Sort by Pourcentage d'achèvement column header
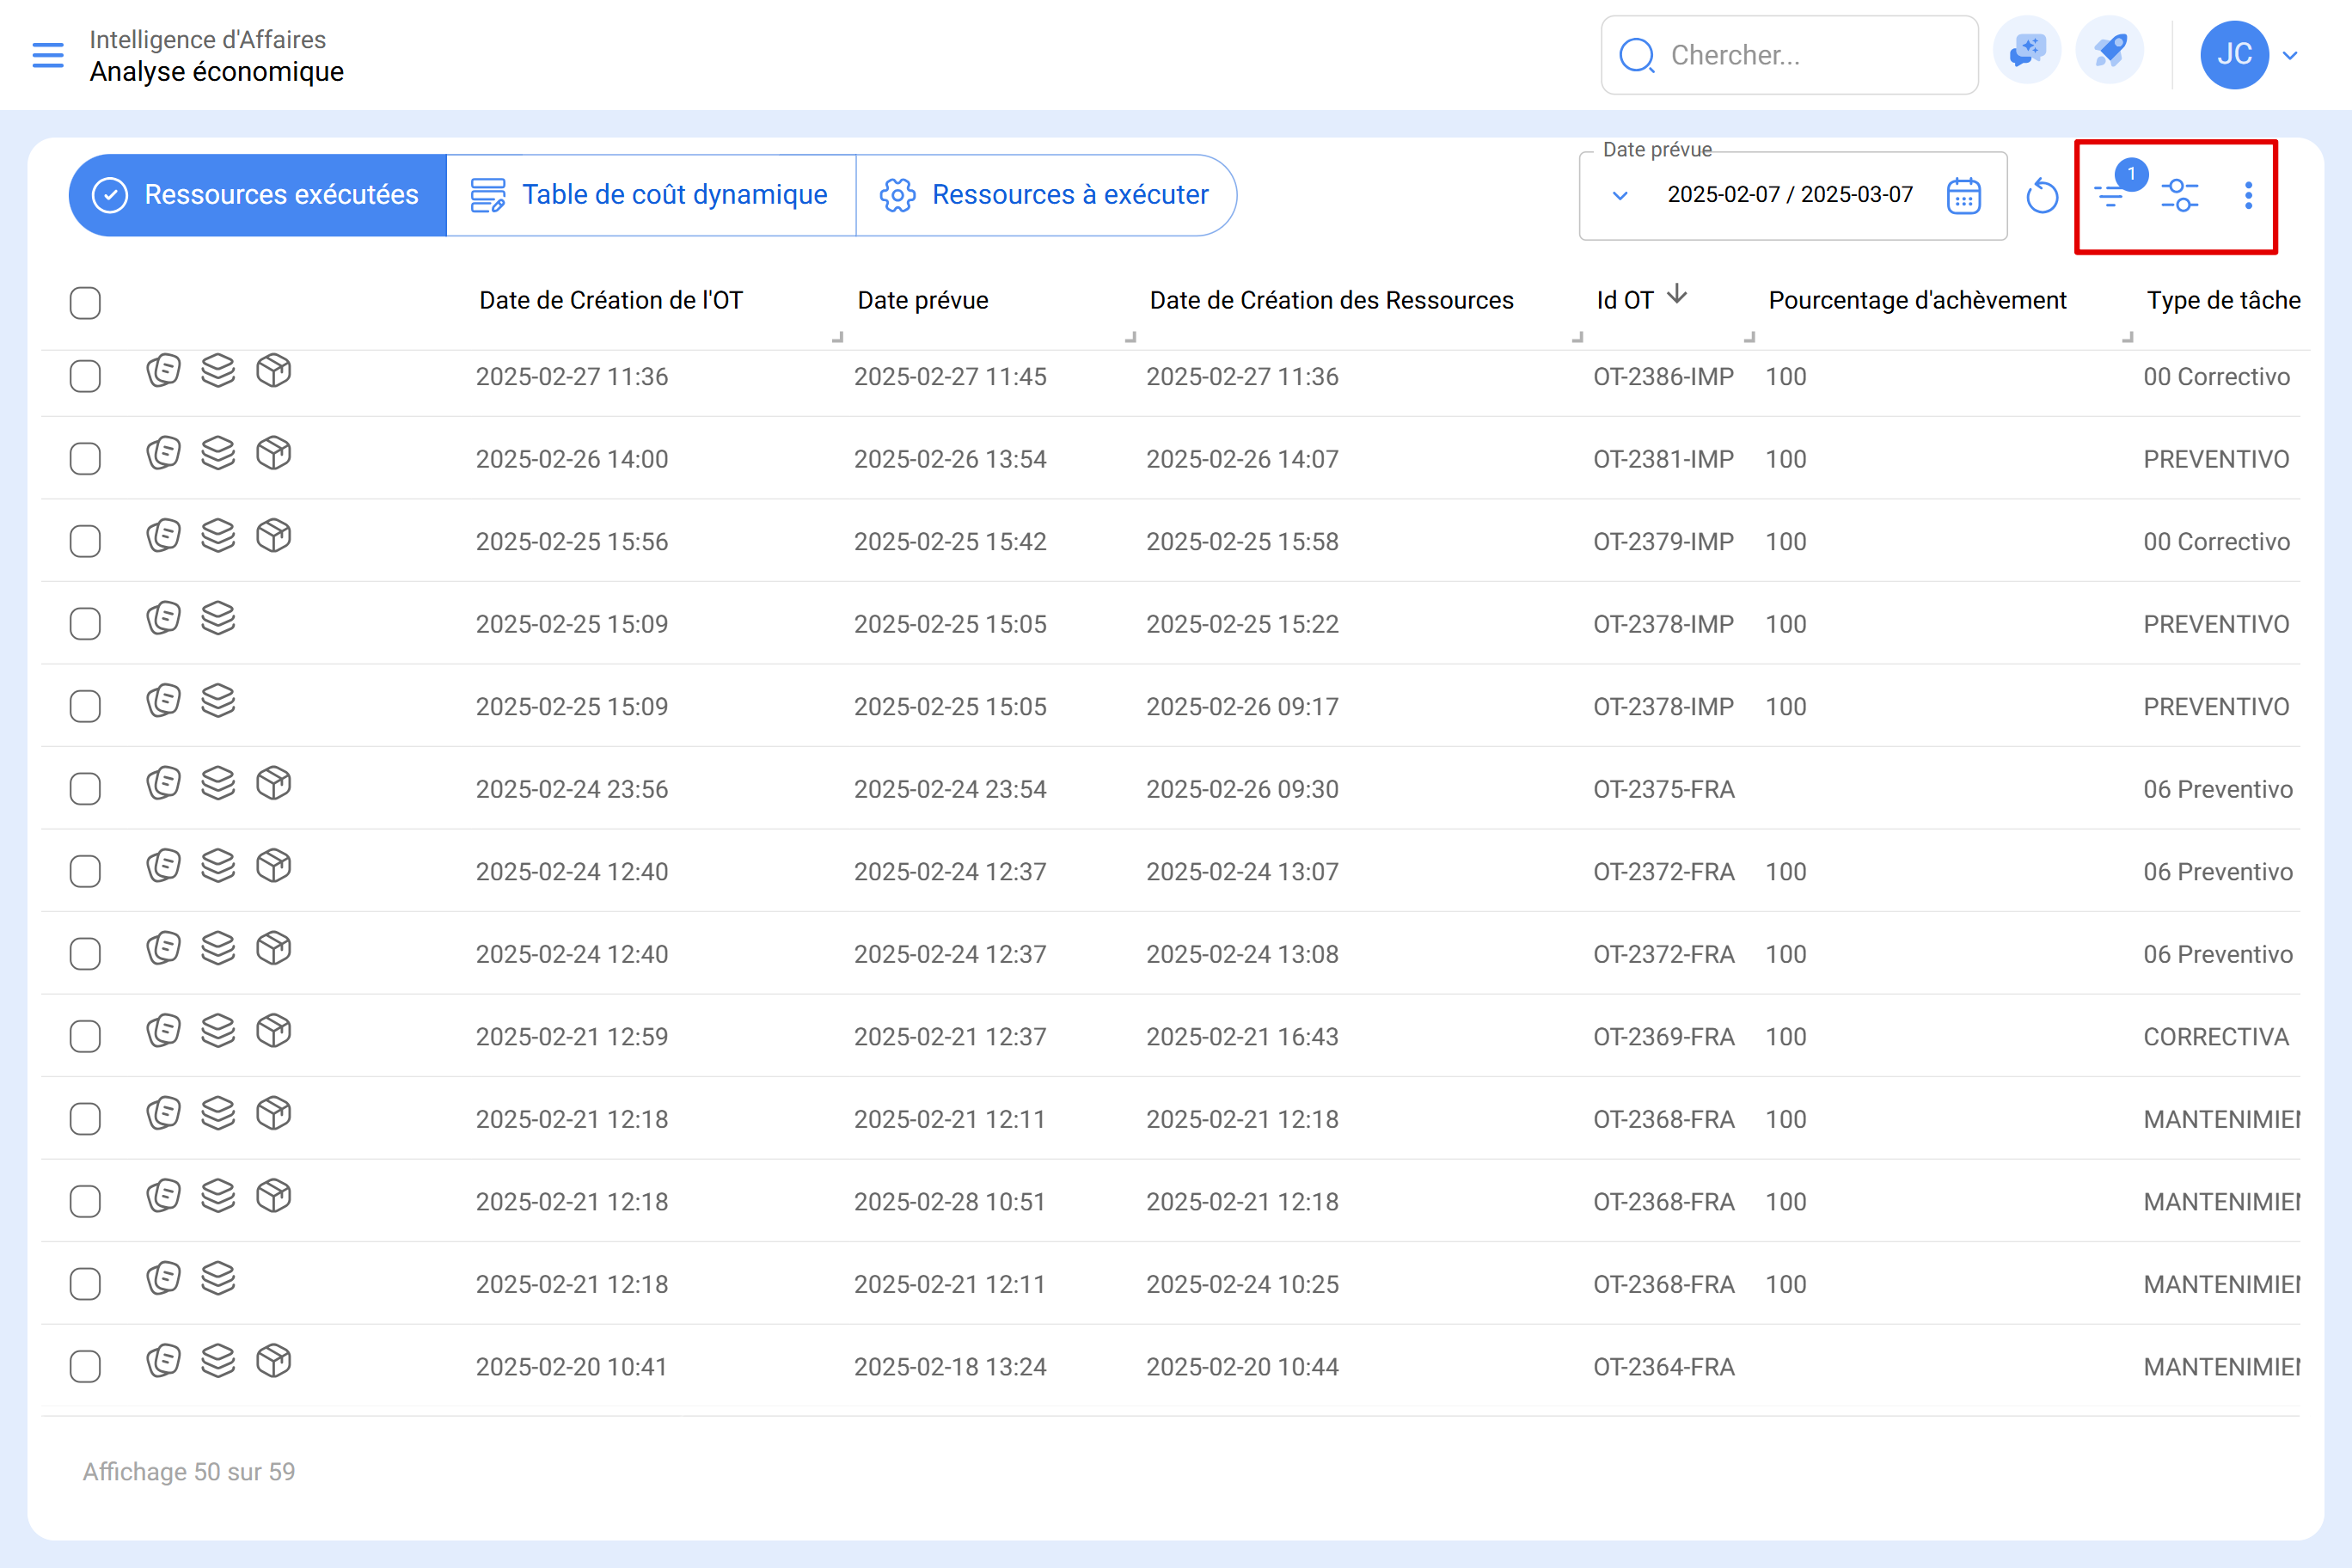The image size is (2352, 1568). (x=1917, y=300)
